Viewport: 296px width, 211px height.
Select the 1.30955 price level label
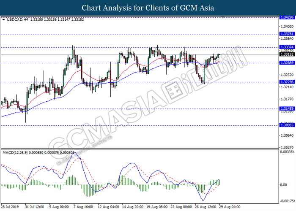(x=287, y=125)
